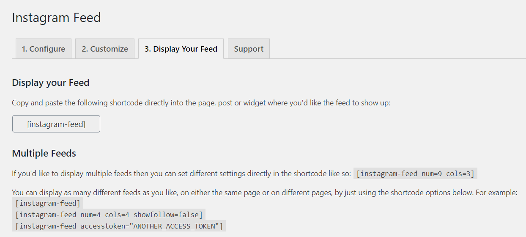The image size is (526, 237).
Task: Click the Multiple Feeds heading
Action: (x=44, y=153)
